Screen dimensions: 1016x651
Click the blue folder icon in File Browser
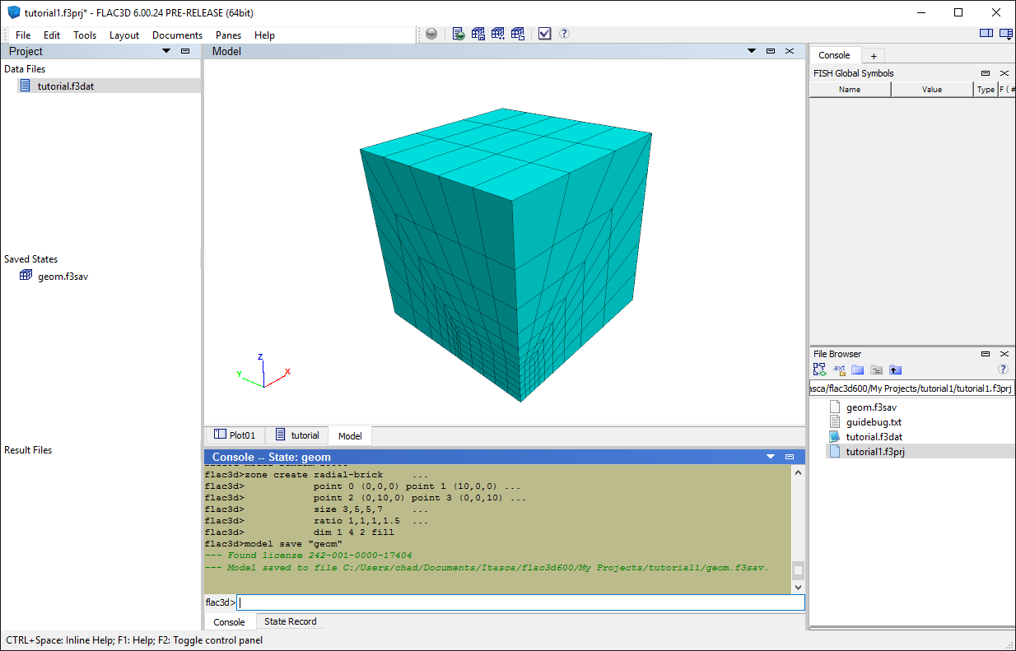[x=858, y=370]
